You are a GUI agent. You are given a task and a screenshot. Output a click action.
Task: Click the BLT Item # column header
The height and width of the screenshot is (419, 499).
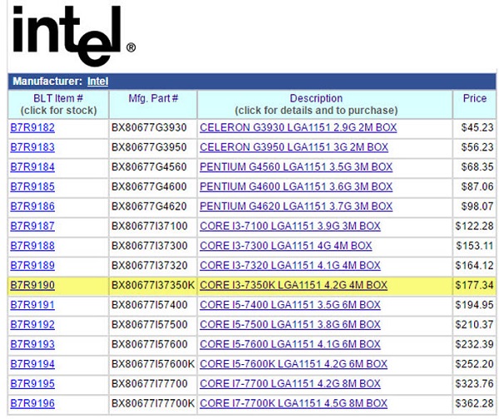(58, 105)
